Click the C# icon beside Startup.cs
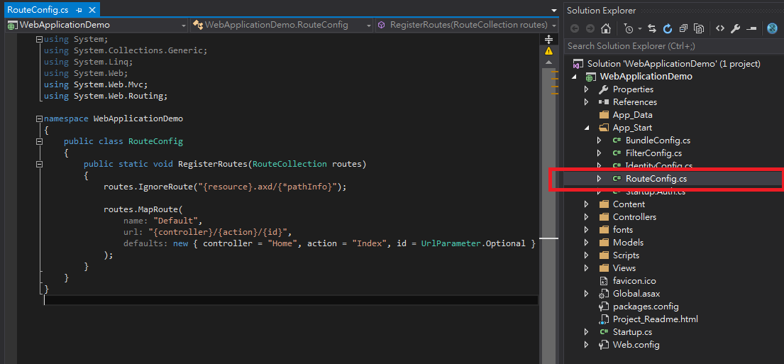 (x=604, y=332)
